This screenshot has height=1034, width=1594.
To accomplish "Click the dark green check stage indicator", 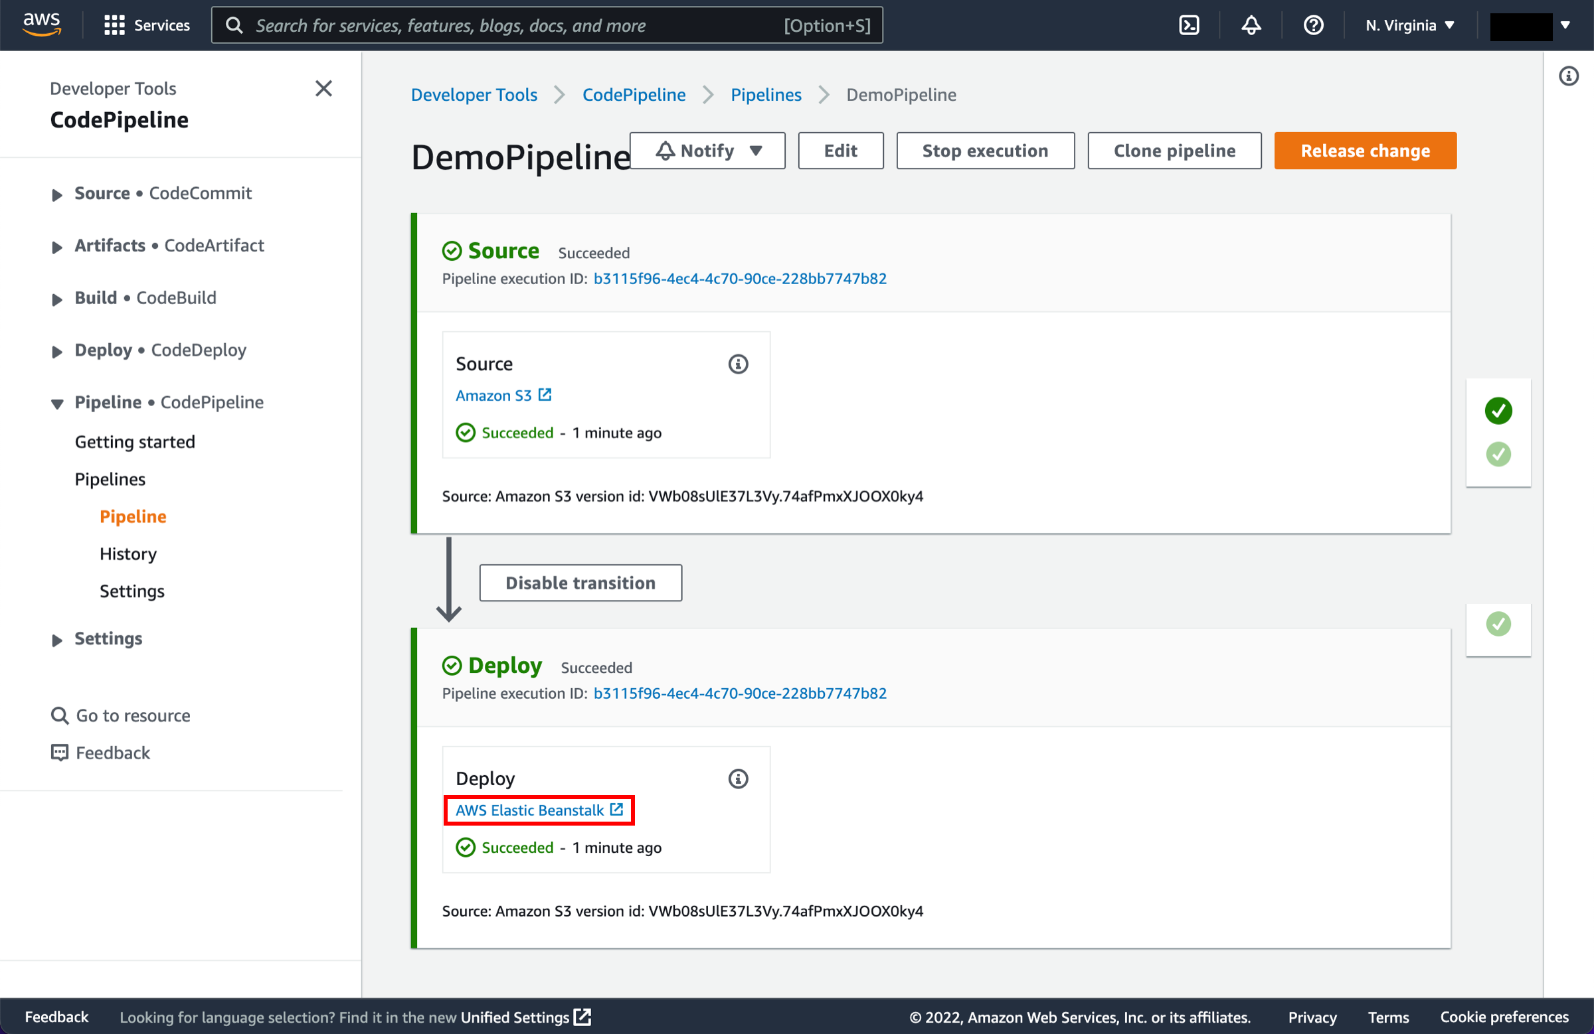I will tap(1498, 411).
